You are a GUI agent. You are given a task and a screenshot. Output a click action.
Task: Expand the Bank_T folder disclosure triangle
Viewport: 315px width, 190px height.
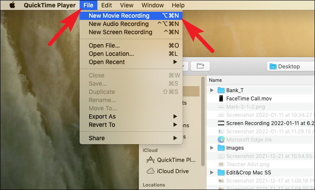[212, 90]
